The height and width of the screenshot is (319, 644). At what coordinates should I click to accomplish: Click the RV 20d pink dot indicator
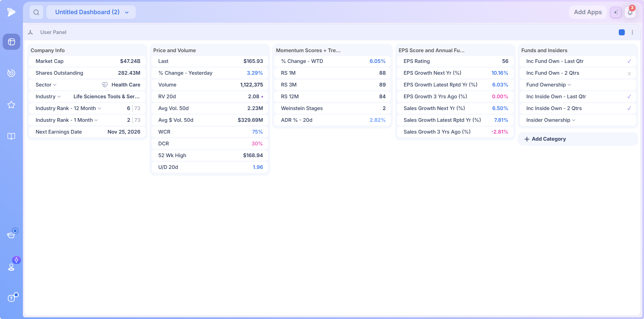click(x=262, y=97)
